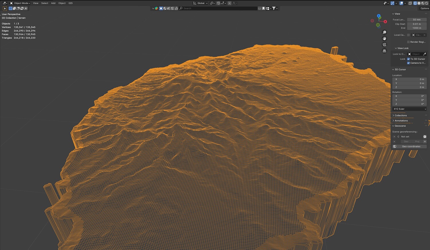
Task: Click the plus icon beside Proj
Action: [425, 142]
